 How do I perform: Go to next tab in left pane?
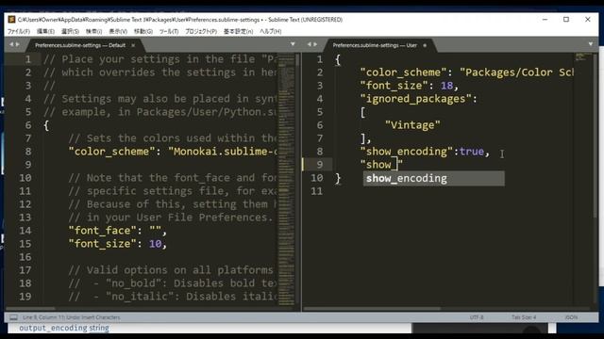click(x=18, y=44)
